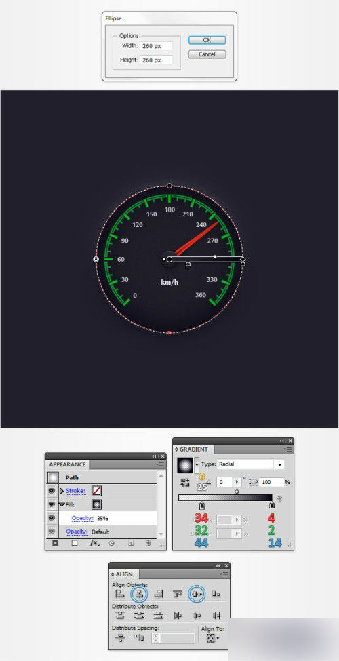Click Add New Effect fx icon
Screen dimensions: 339x661
pyautogui.click(x=94, y=544)
